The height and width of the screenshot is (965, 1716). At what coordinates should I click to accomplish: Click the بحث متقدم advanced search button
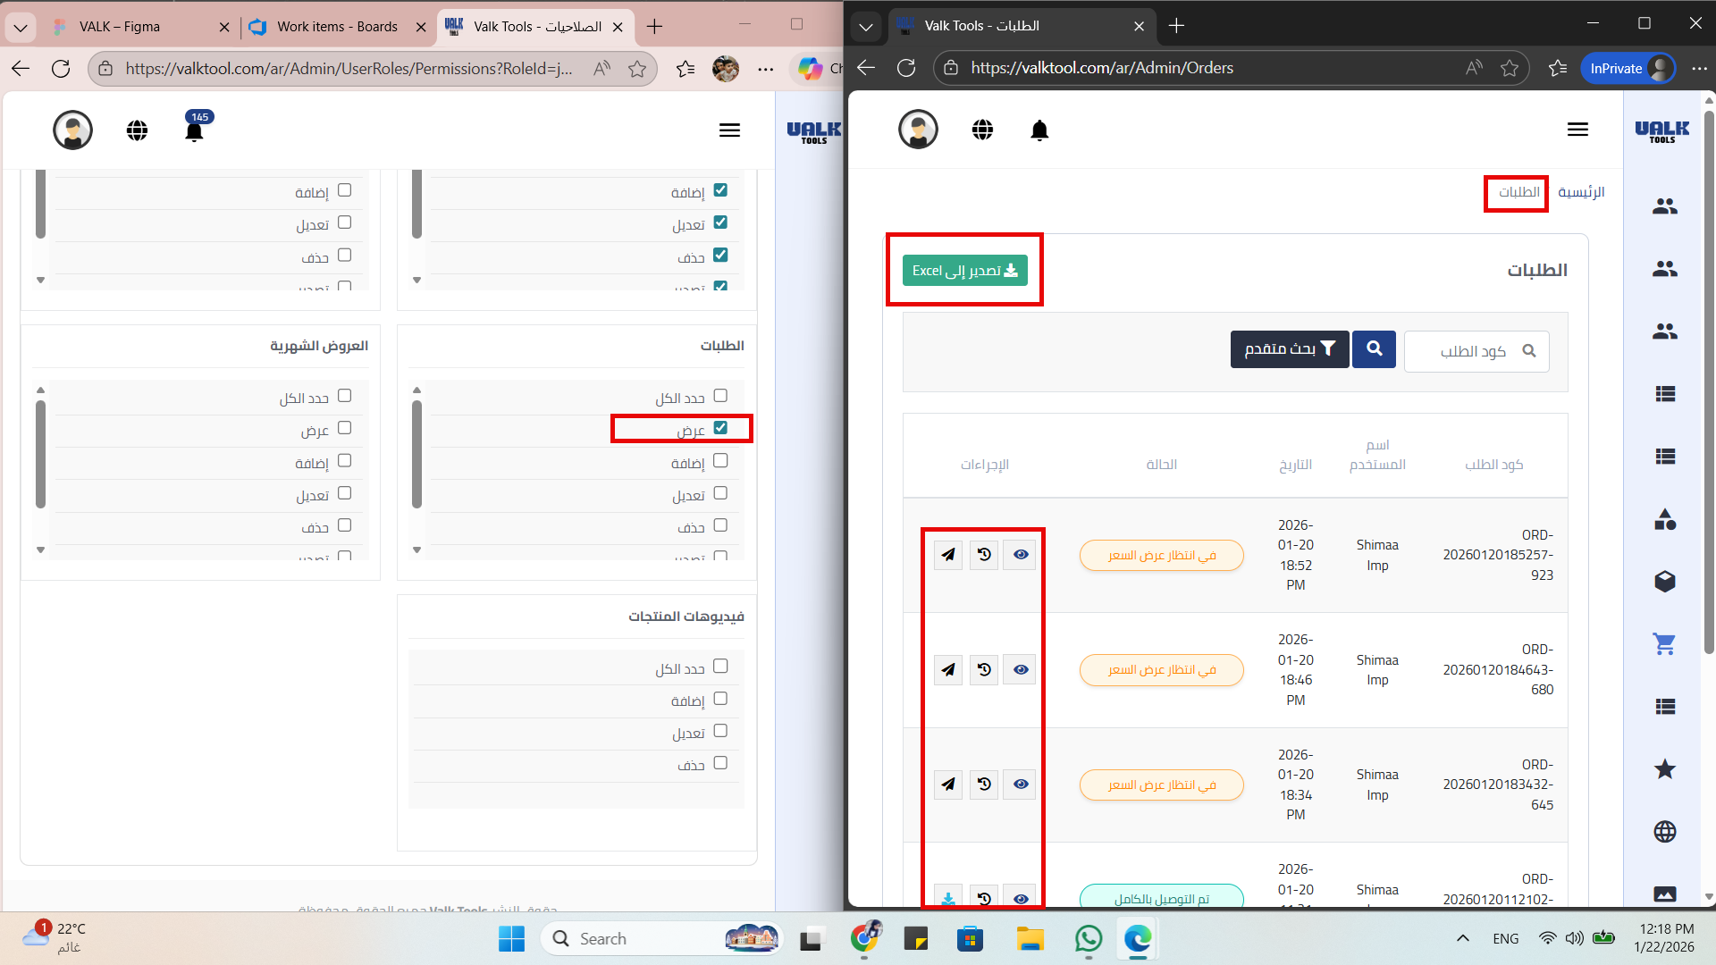[1289, 349]
